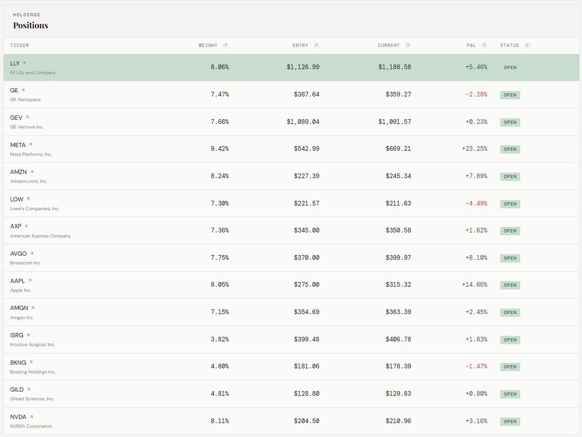Viewport: 582px width, 437px height.
Task: Select the 3.82% weight for ISRG
Action: [220, 339]
